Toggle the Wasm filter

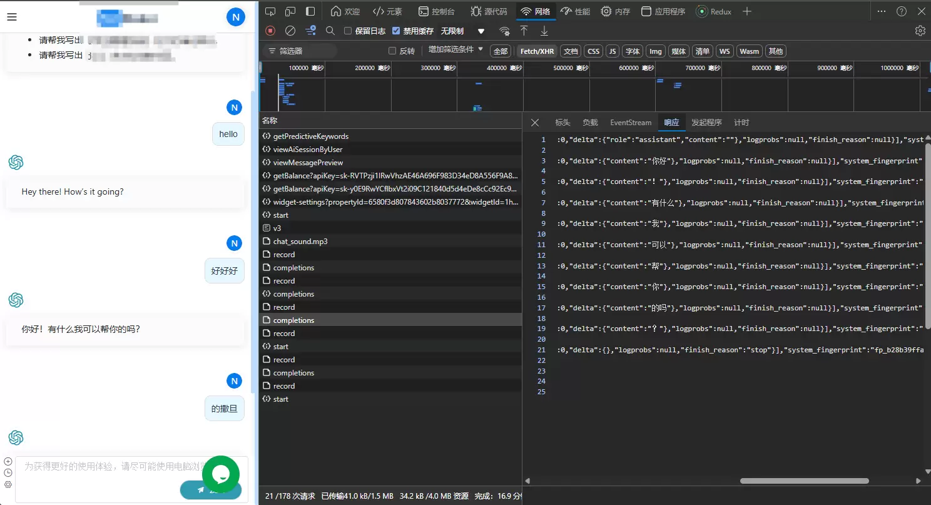click(749, 51)
